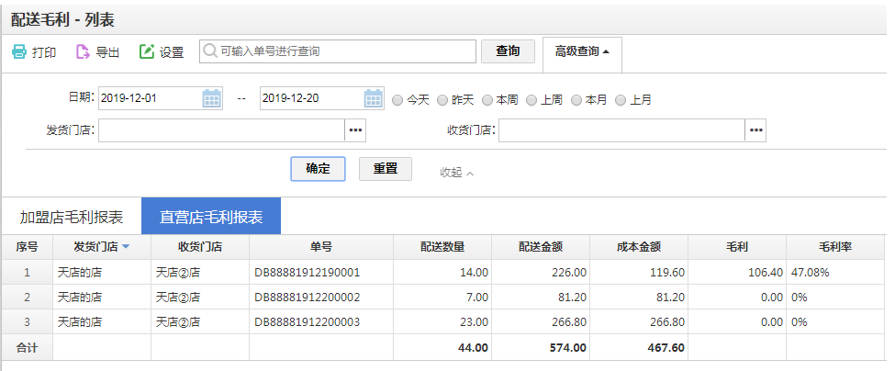Click the 毛利 column header
This screenshot has height=371, width=895.
click(x=737, y=247)
